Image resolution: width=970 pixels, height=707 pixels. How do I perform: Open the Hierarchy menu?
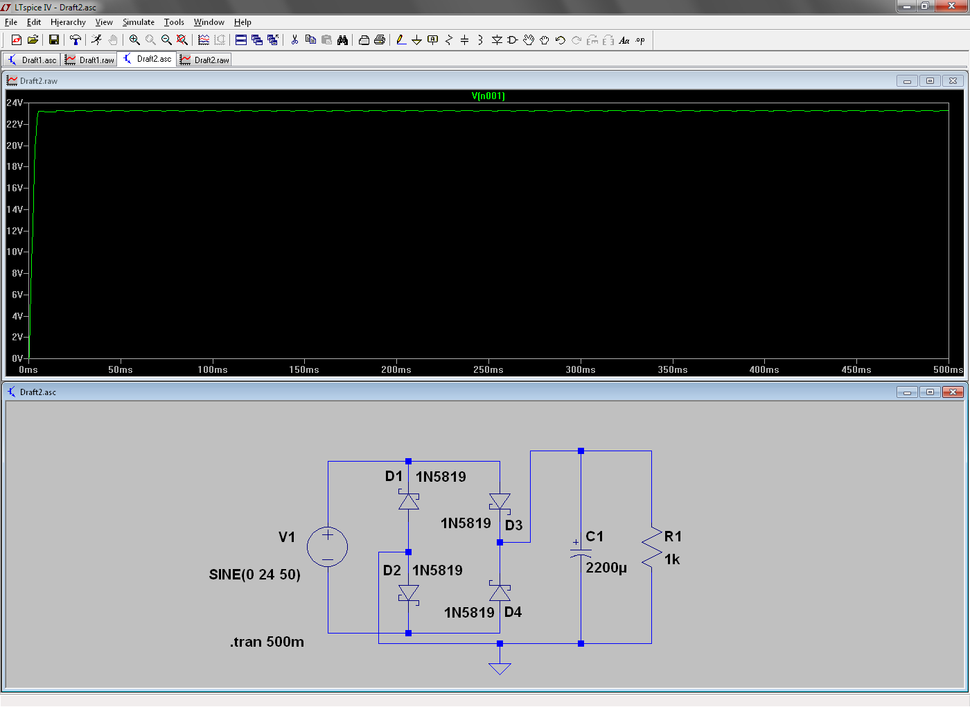tap(68, 22)
